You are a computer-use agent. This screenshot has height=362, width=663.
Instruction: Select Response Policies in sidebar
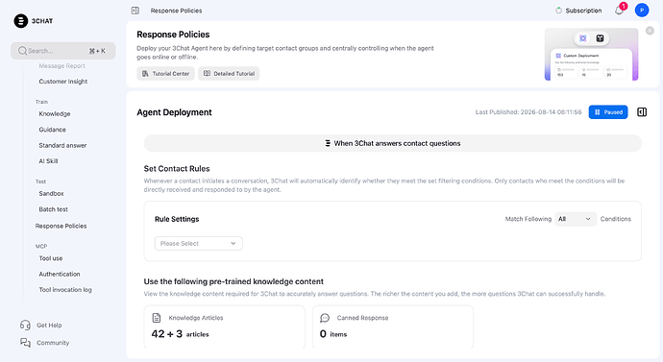tap(61, 226)
